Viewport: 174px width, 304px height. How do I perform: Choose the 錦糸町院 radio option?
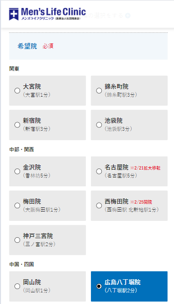click(x=99, y=91)
